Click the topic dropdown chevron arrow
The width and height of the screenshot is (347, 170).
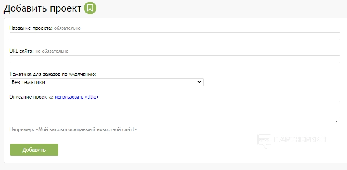[199, 82]
